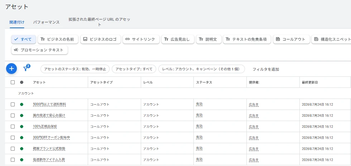Viewport: 351px width, 166px height.
Task: Click コールアウト type cell in 韓国ブランド公式取扱 row
Action: click(x=100, y=149)
